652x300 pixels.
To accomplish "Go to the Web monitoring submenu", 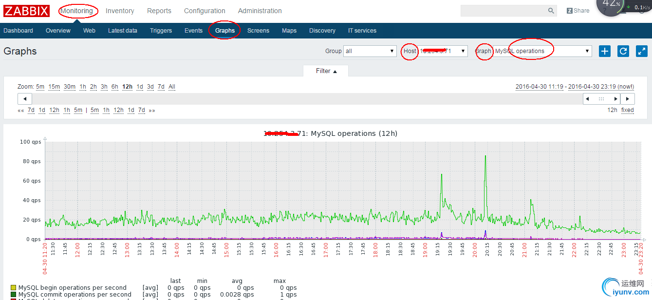I will click(x=89, y=31).
